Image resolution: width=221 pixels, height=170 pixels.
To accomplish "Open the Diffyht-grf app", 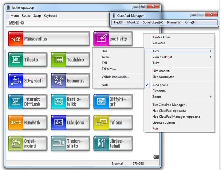I will point(113,101).
